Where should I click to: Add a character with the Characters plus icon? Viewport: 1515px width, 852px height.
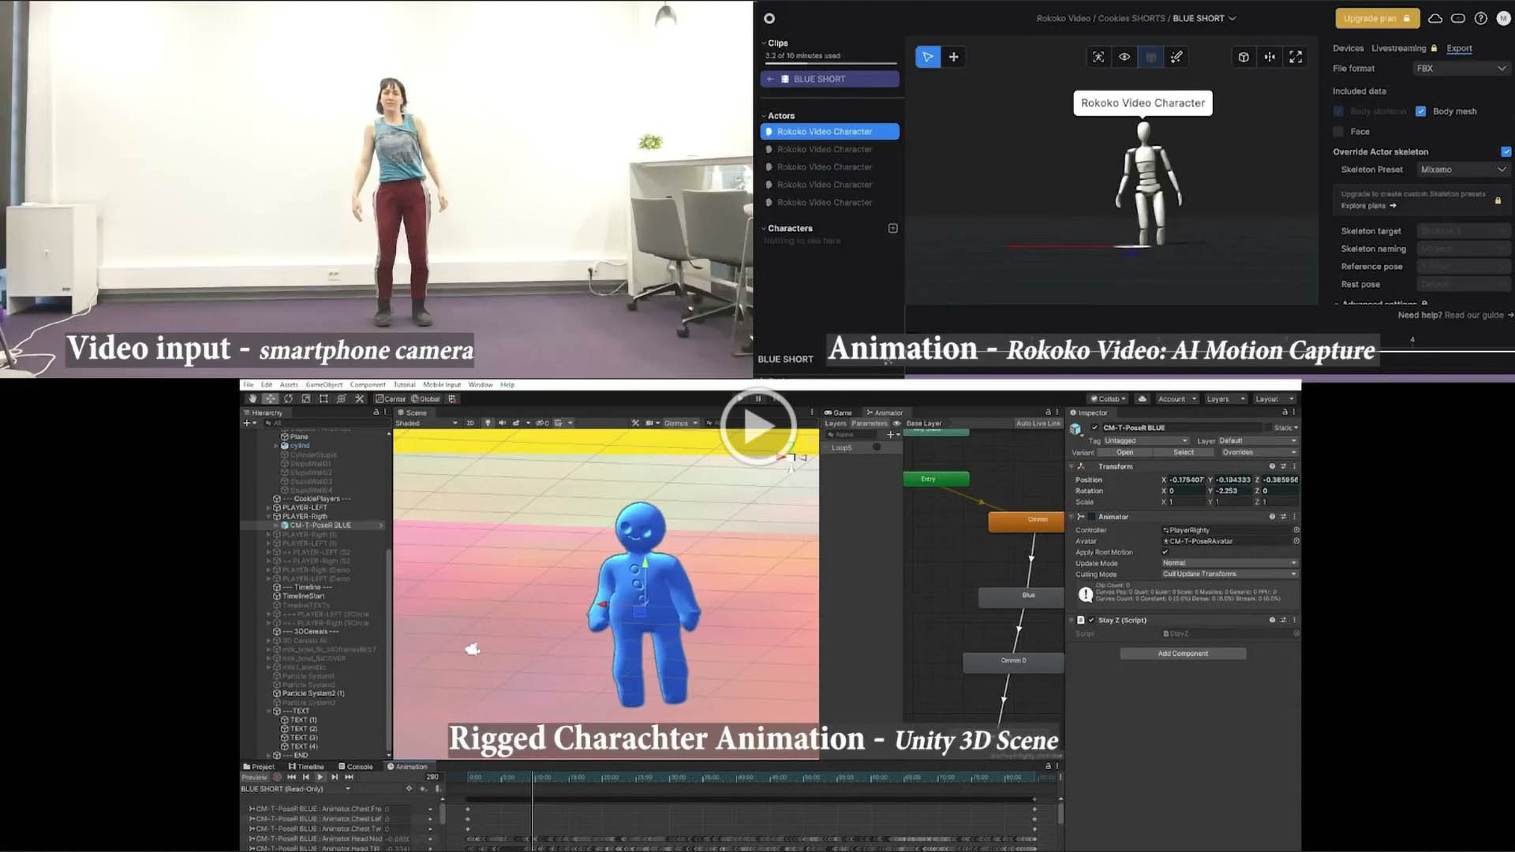(x=893, y=228)
